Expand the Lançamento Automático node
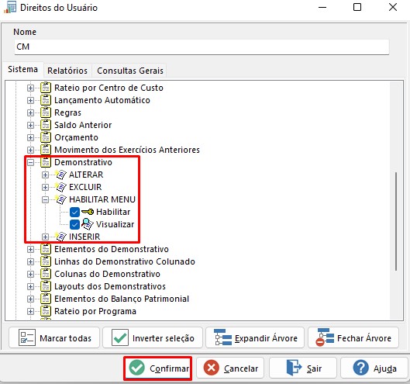 pyautogui.click(x=30, y=100)
